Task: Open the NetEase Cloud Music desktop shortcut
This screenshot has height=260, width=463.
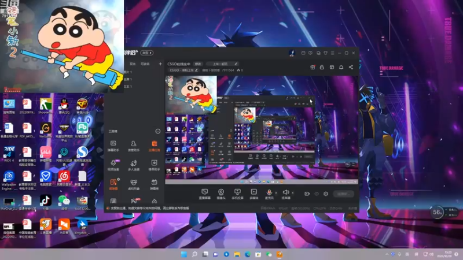Action: pos(64,179)
